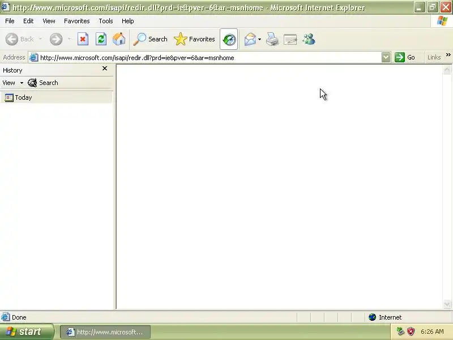The image size is (453, 340).
Task: Expand the Links chevron overflow
Action: click(448, 55)
